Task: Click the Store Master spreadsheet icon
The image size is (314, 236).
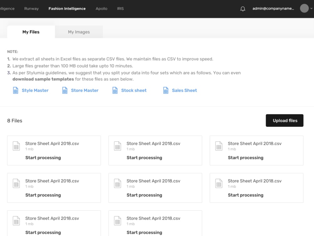Action: (x=65, y=90)
